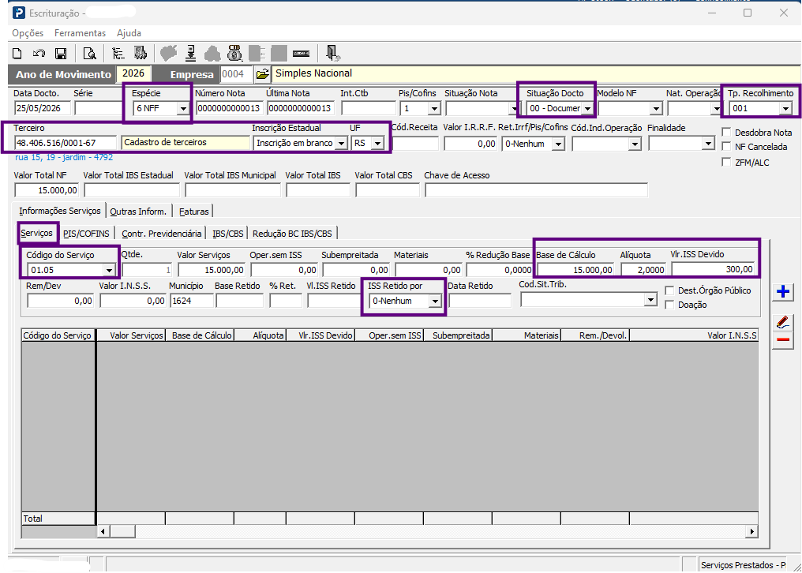Click the blue plus add-service icon

783,291
